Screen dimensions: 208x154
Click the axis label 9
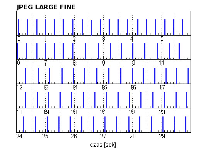(104, 62)
